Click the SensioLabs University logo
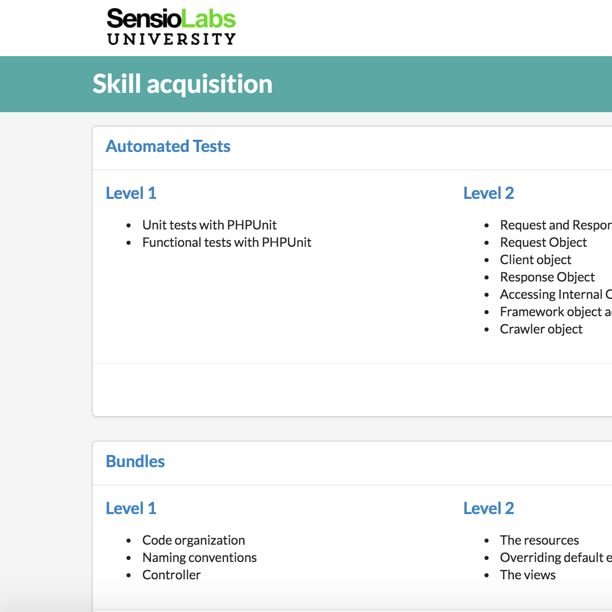This screenshot has height=612, width=612. click(x=171, y=27)
